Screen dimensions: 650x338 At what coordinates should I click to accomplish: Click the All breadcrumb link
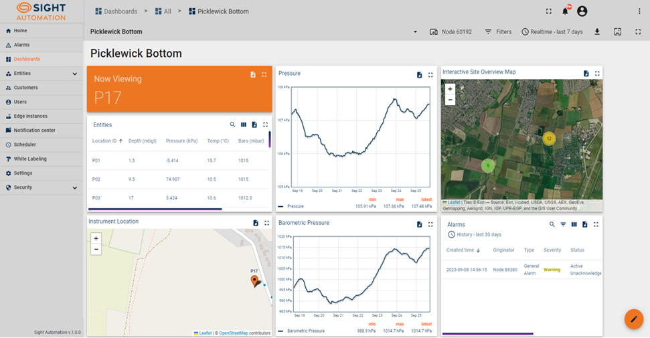point(163,11)
